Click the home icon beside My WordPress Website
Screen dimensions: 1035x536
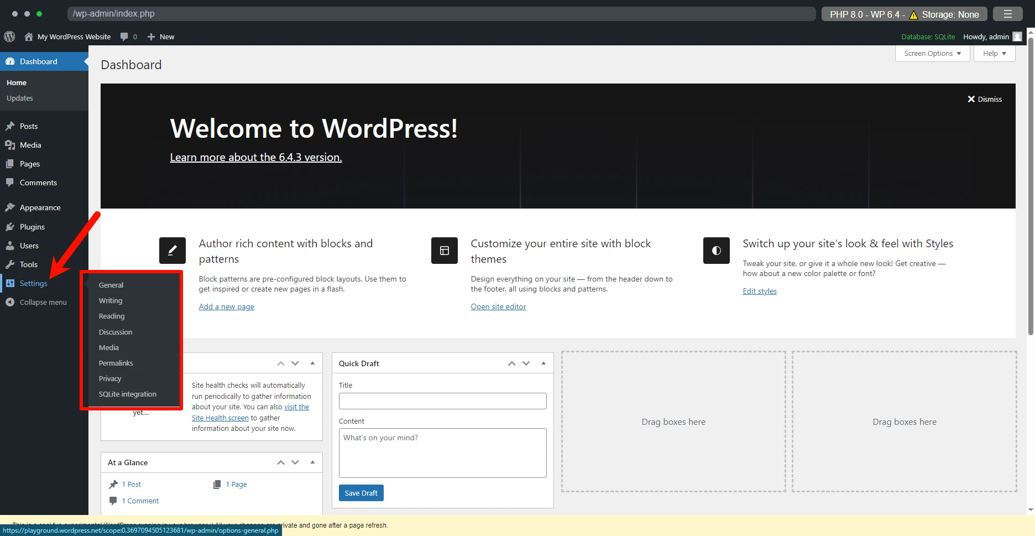click(x=29, y=37)
